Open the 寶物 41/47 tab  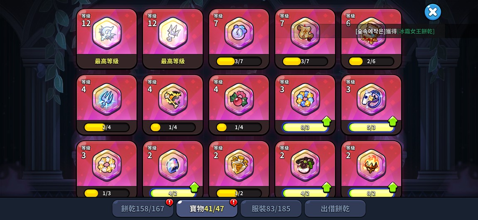[207, 209]
